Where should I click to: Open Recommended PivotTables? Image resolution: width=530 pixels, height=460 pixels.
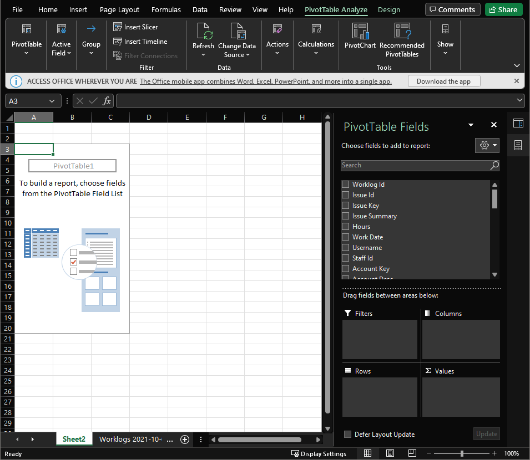coord(402,38)
